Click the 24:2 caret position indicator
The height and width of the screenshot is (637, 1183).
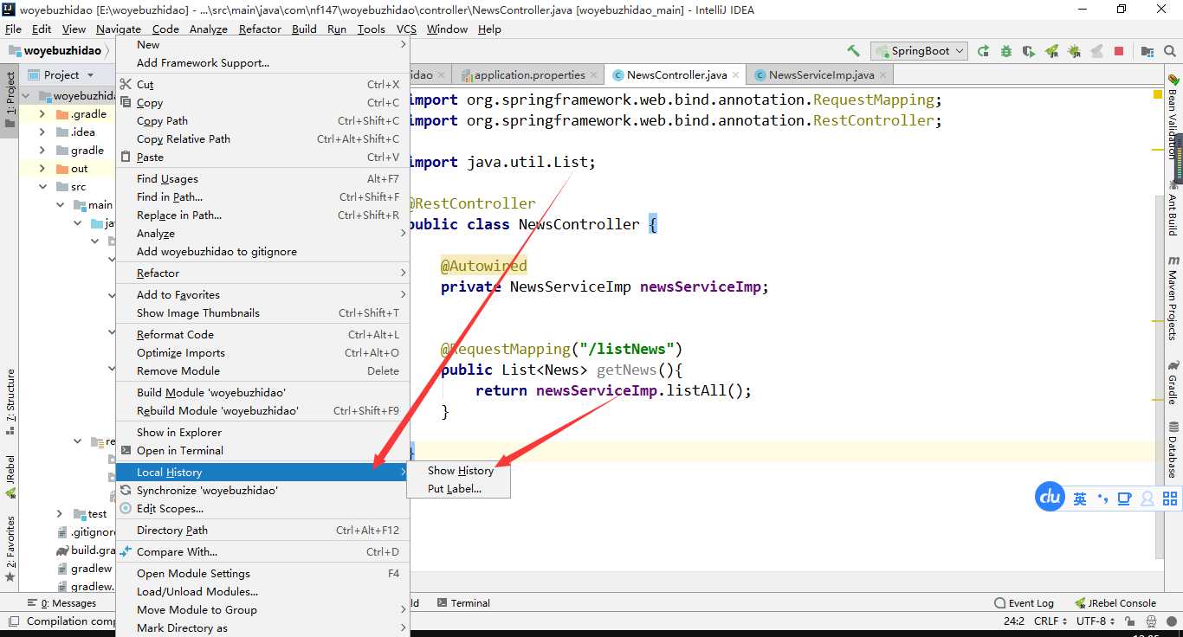[x=1014, y=621]
